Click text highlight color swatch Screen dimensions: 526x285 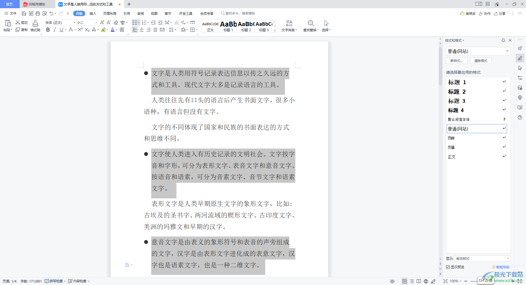(103, 30)
